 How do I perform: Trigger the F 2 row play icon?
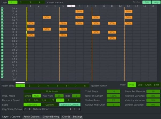pos(2,47)
